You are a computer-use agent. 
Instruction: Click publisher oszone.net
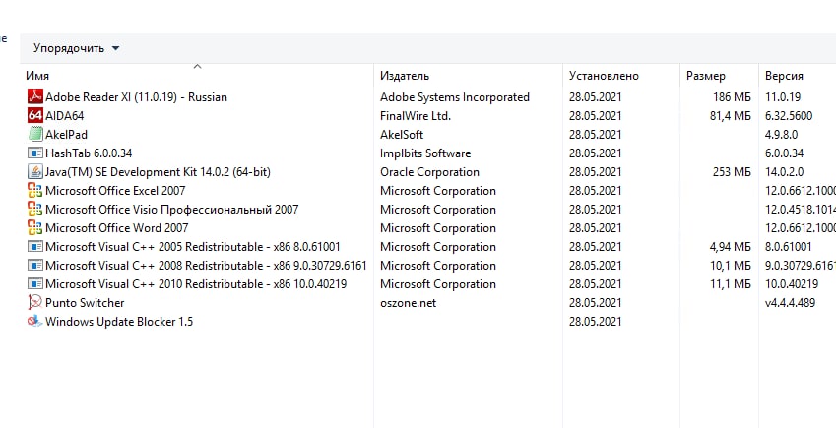[408, 302]
